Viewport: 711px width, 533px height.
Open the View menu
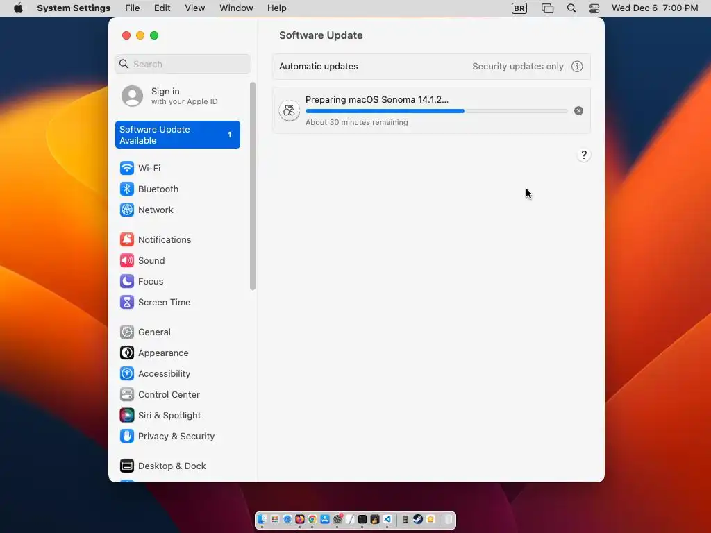click(195, 8)
